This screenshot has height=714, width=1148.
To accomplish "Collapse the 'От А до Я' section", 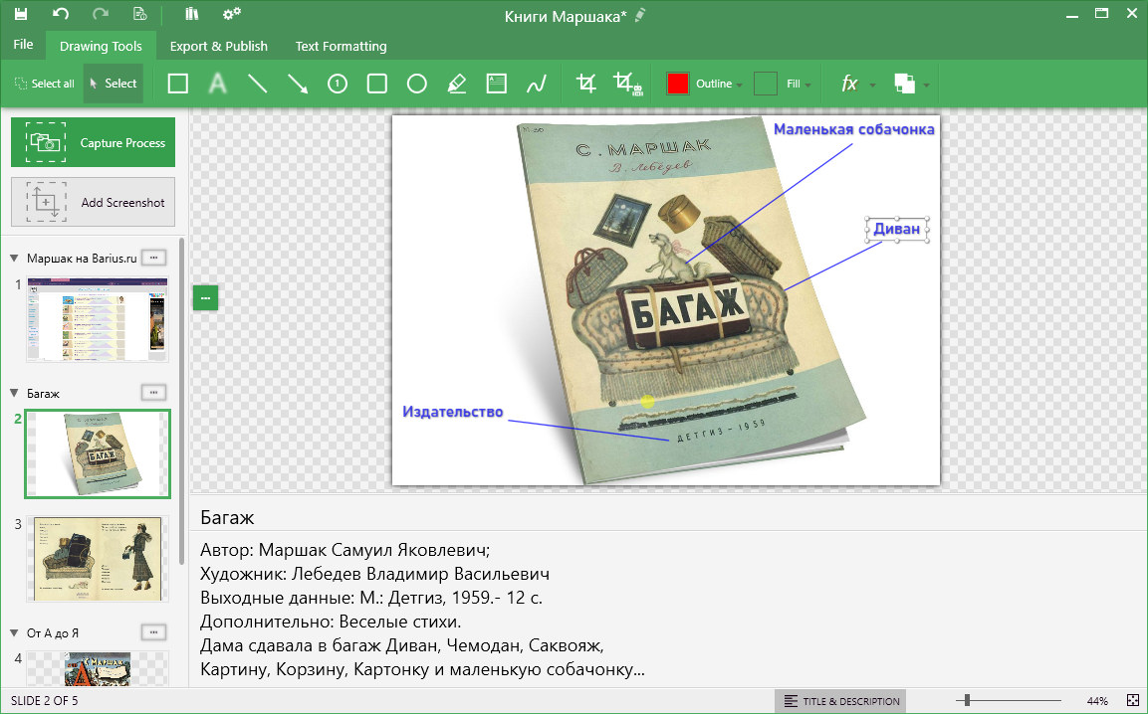I will pos(14,632).
